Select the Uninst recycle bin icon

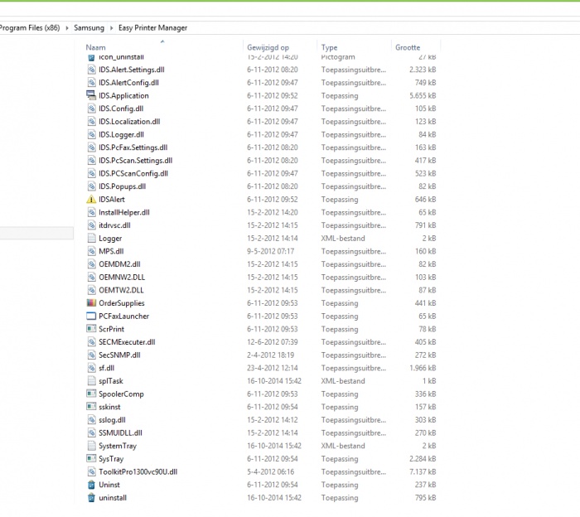[91, 485]
